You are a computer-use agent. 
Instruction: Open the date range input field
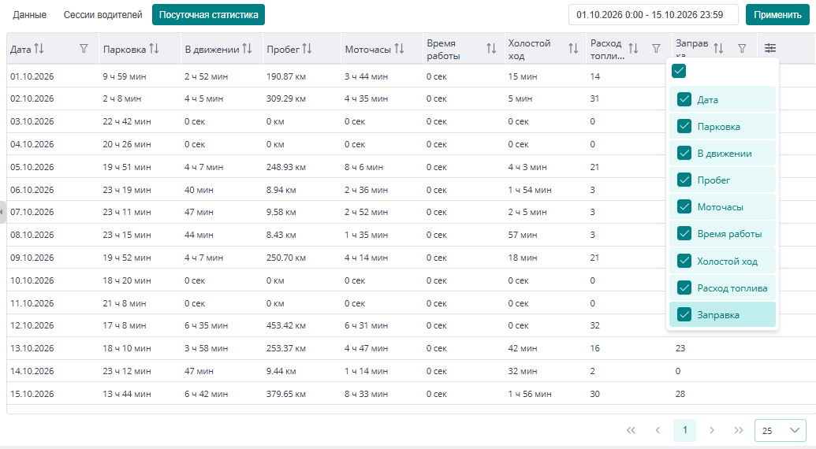click(653, 14)
